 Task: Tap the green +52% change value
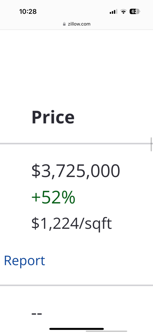pyautogui.click(x=53, y=197)
